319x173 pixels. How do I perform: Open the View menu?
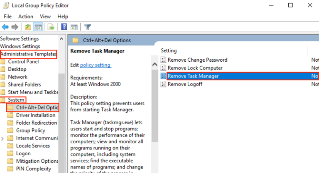tap(45, 17)
